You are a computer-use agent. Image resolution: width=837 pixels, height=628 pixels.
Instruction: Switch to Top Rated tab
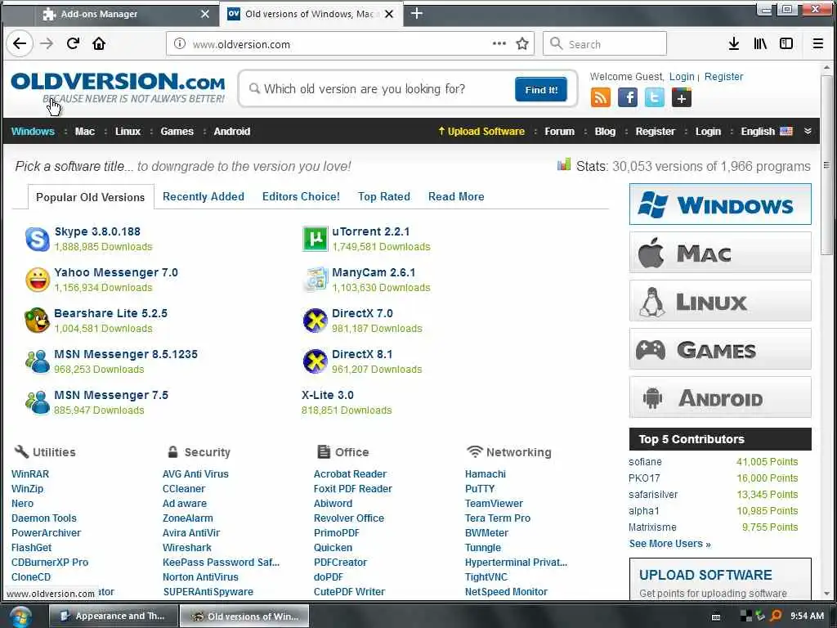(x=384, y=196)
